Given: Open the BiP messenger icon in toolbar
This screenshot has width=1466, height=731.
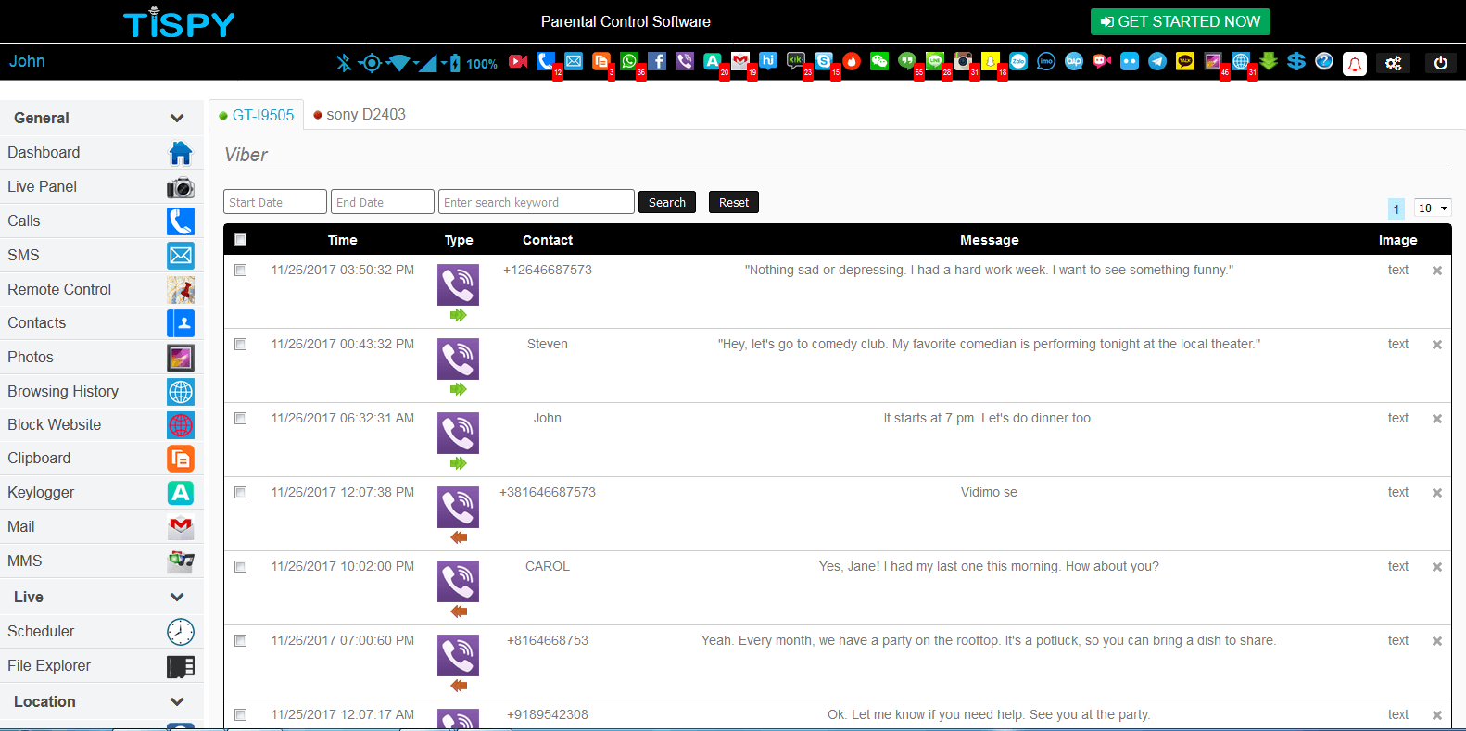Looking at the screenshot, I should (x=1074, y=61).
